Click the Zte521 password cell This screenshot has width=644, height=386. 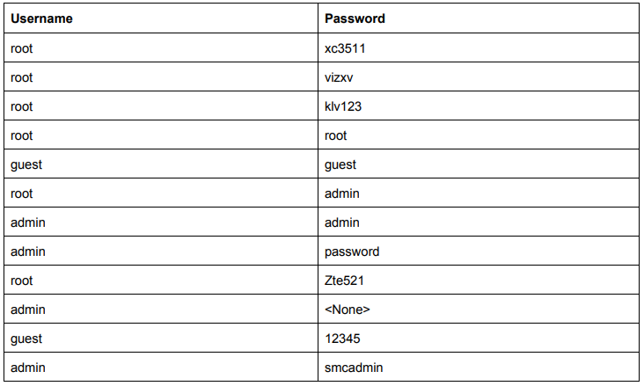click(x=344, y=280)
